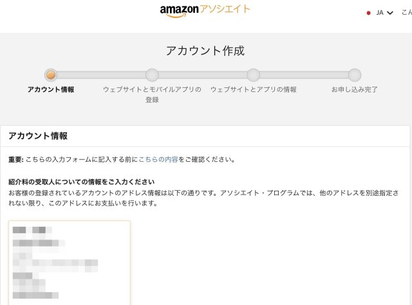Click the red dot language indicator
The image size is (412, 305).
pyautogui.click(x=368, y=13)
